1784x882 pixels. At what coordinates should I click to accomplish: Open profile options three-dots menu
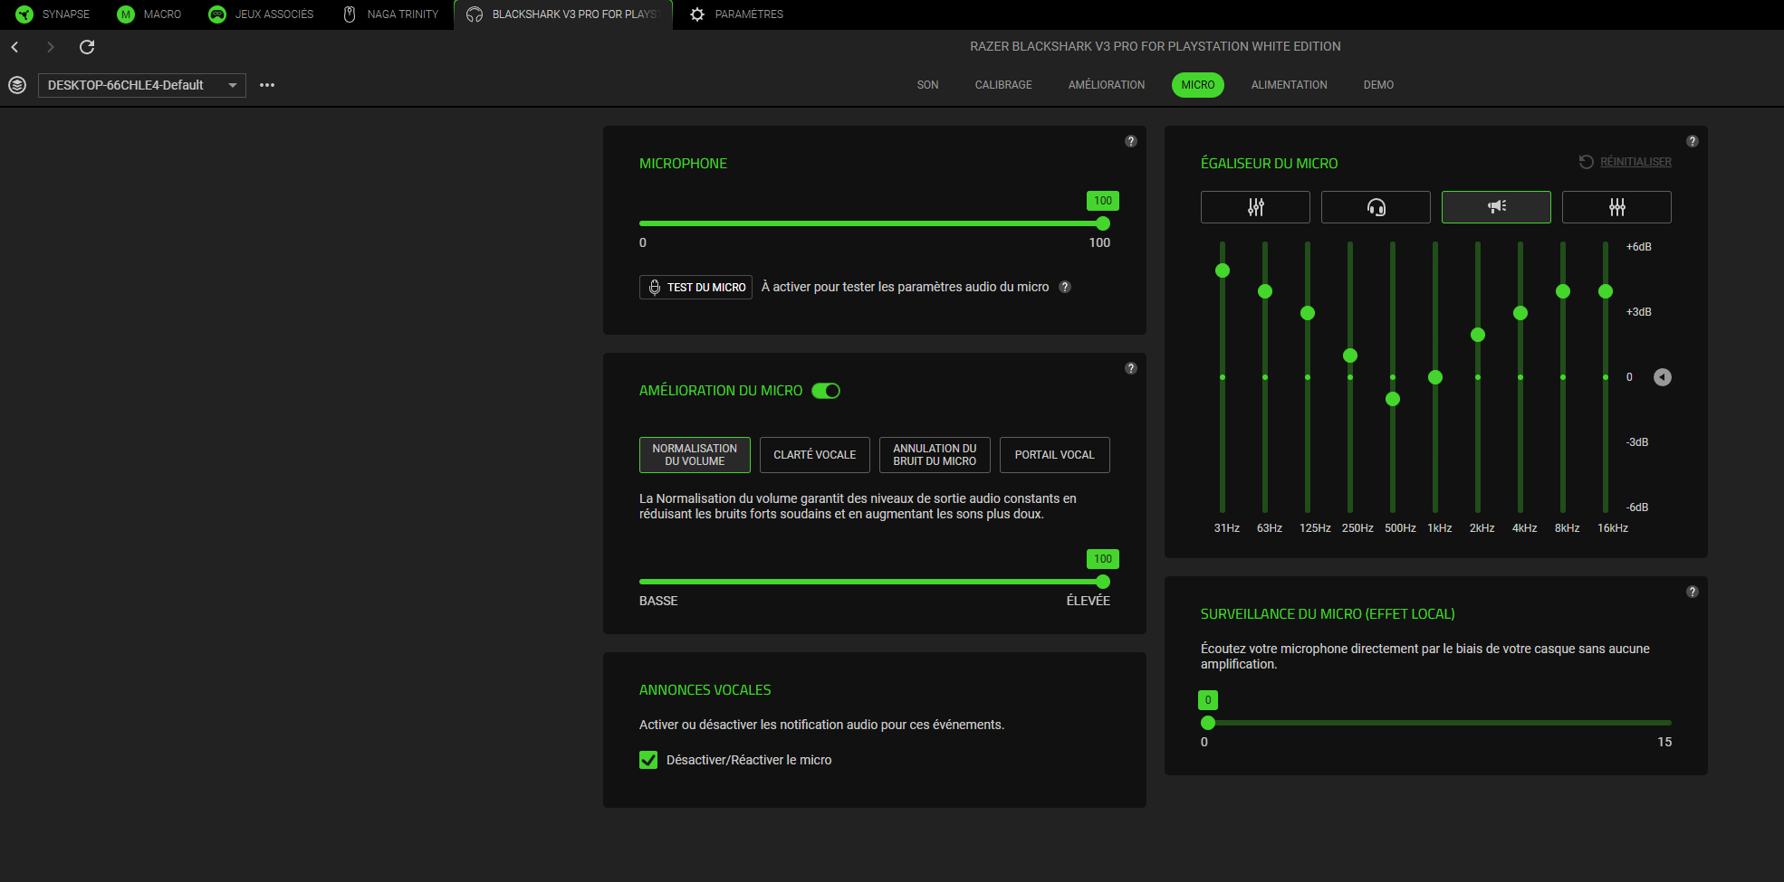coord(267,85)
